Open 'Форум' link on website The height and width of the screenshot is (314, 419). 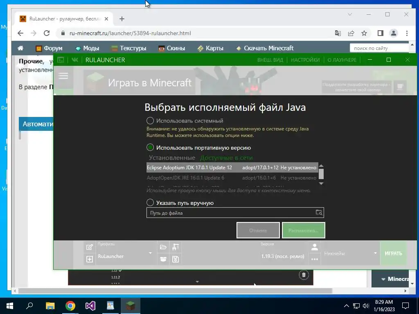[x=49, y=48]
